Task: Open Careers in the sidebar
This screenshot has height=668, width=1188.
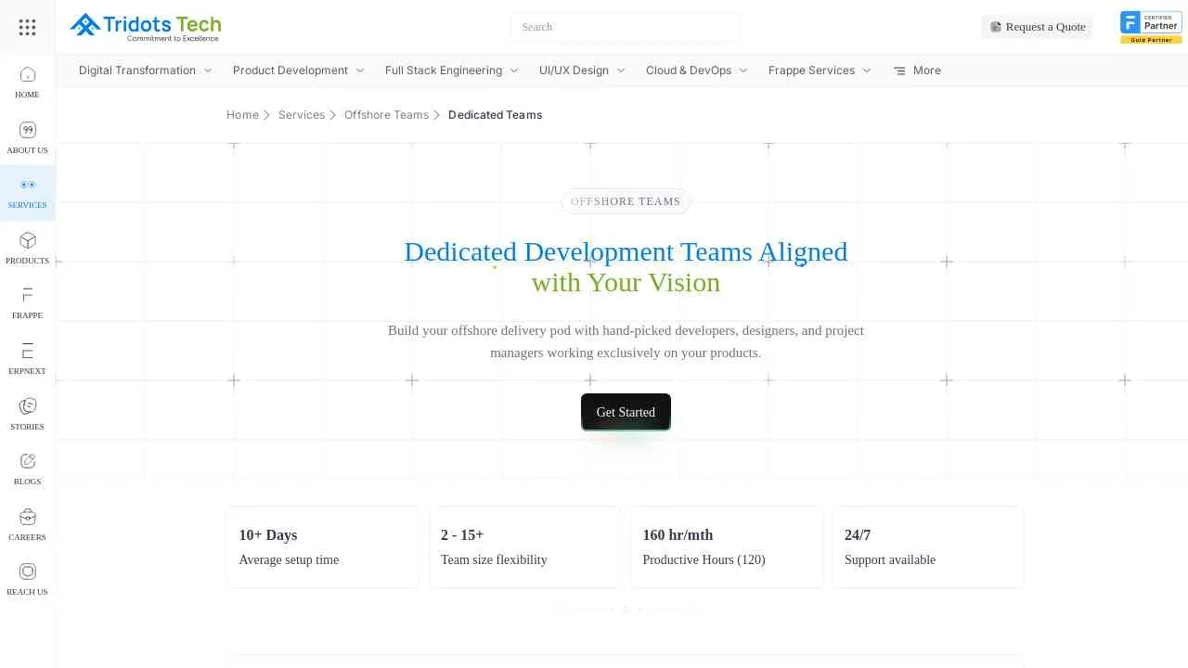Action: click(x=27, y=524)
